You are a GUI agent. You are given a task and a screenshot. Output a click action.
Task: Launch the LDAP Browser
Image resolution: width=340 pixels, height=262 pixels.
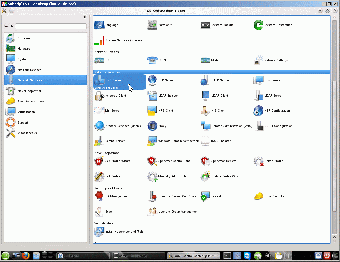point(163,96)
